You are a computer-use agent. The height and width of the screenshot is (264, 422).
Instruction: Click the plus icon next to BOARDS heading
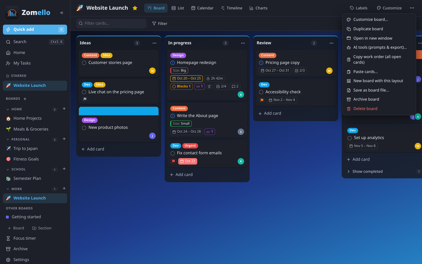(x=25, y=99)
